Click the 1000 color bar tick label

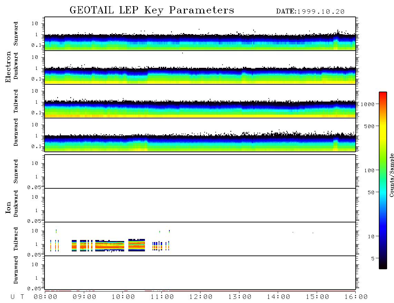tap(368, 104)
